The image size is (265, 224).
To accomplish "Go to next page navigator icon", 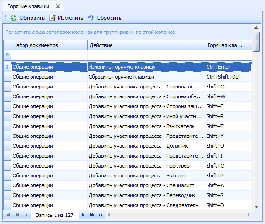I will (92, 215).
